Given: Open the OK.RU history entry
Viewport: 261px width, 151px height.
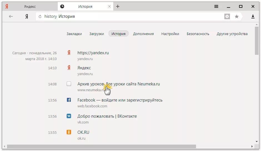Looking at the screenshot, I should 83,132.
